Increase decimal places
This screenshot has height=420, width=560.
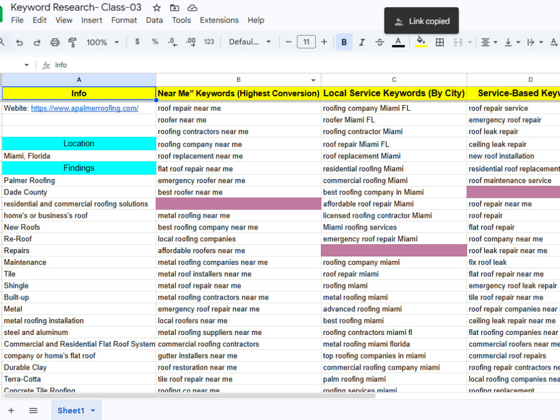[191, 42]
